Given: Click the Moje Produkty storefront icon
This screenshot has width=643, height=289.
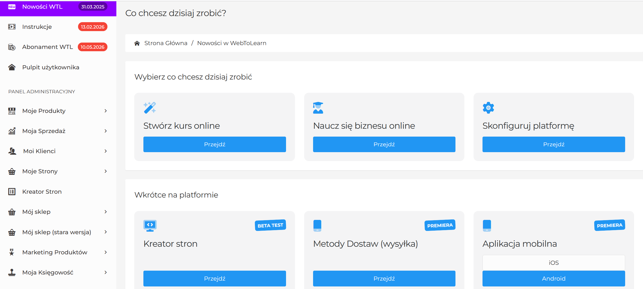Looking at the screenshot, I should (x=12, y=111).
